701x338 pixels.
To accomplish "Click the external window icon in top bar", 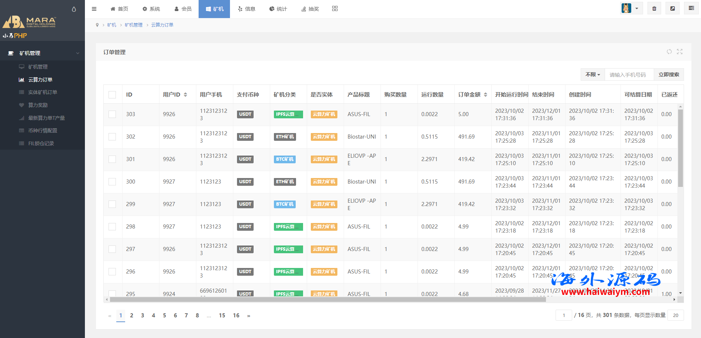I will tap(673, 8).
